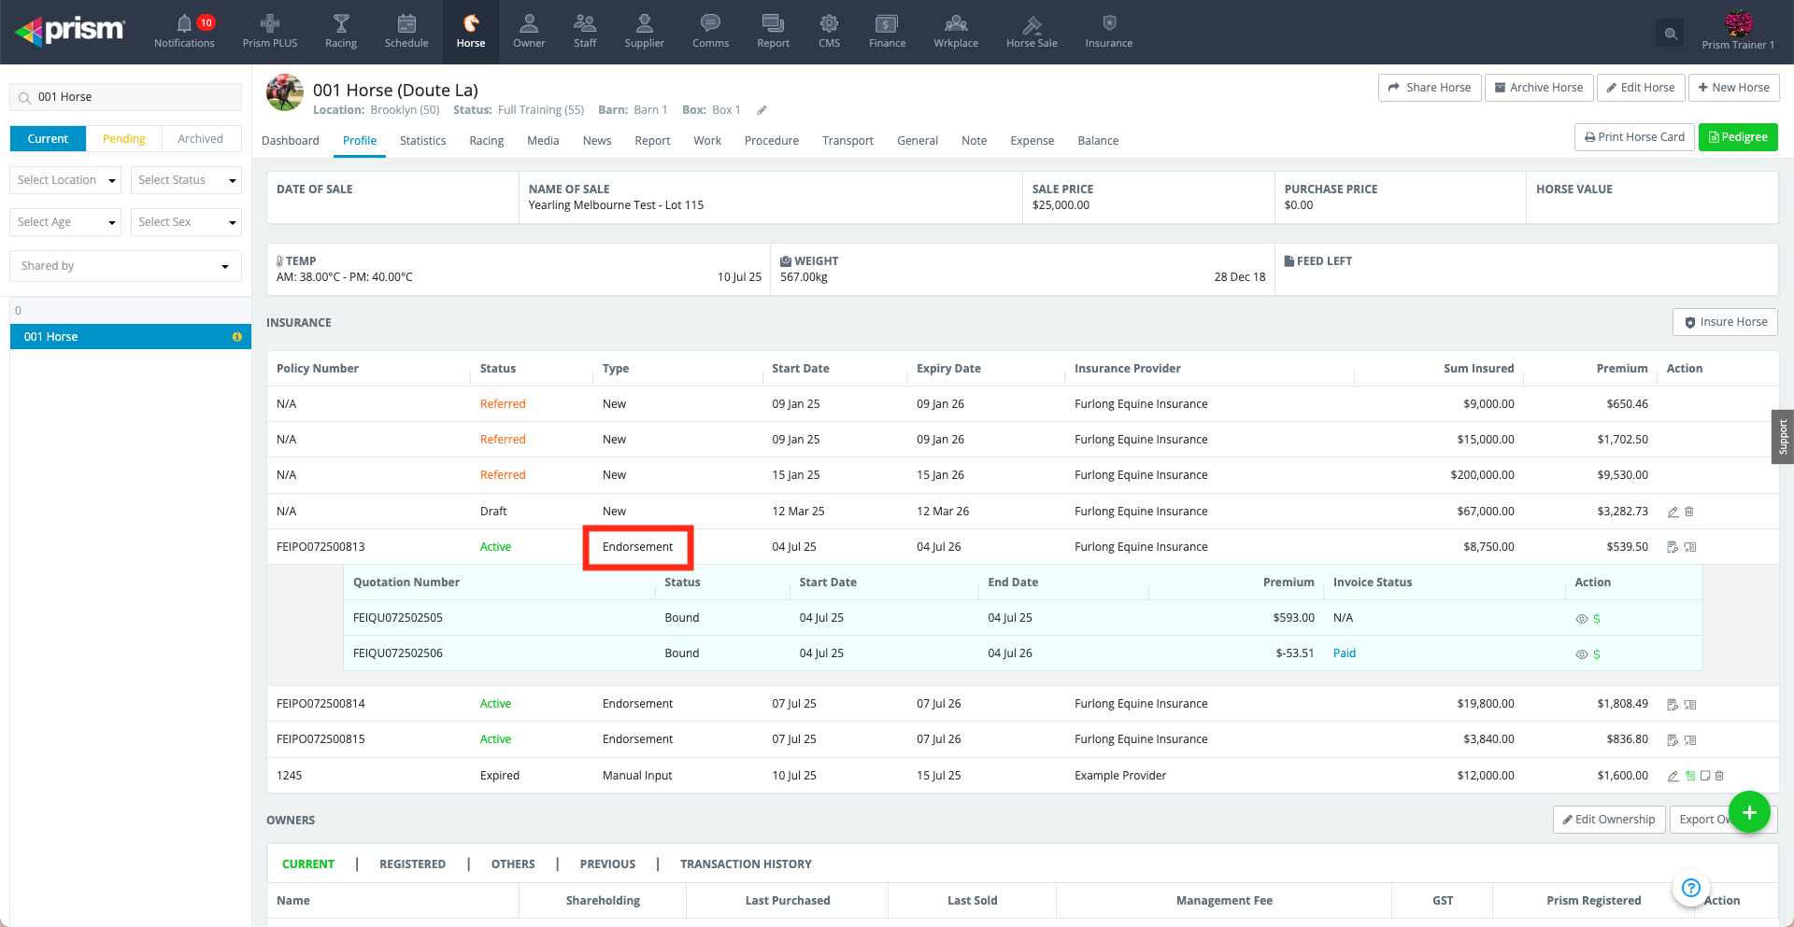Screen dimensions: 1794x927
Task: Open the Notifications bell icon
Action: (x=184, y=24)
